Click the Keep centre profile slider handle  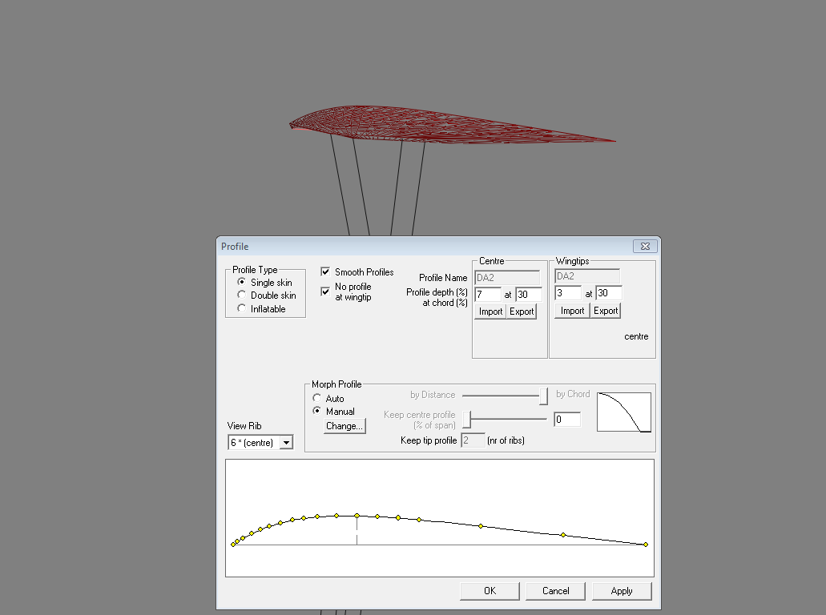tap(467, 419)
